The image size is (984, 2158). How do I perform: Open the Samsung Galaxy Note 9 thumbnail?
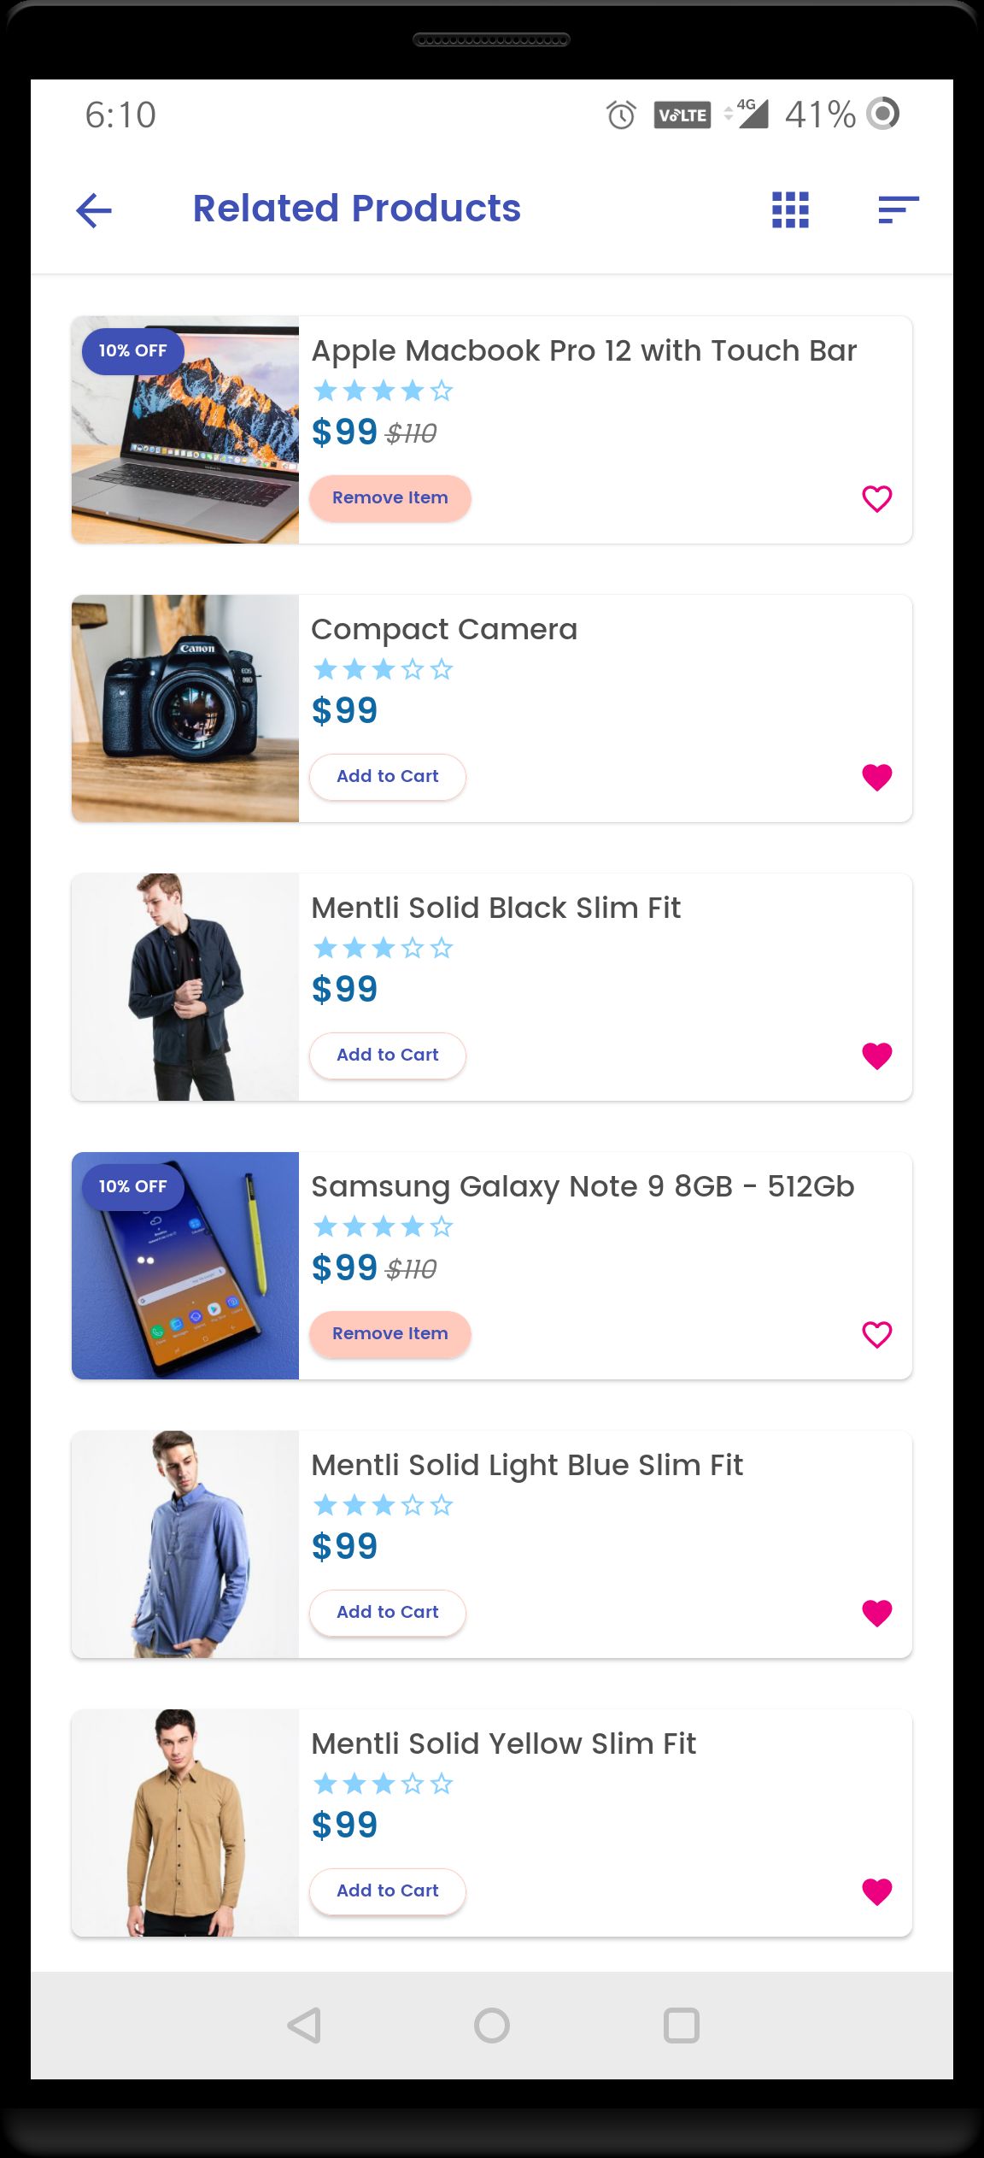(185, 1266)
